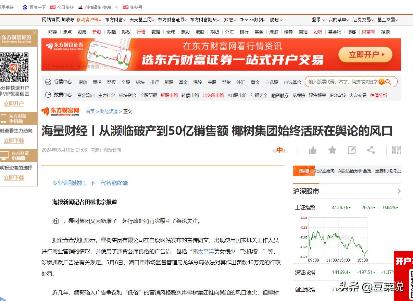413x301 pixels.
Task: Open 创作罐头 bookmark
Action: [x=98, y=7]
